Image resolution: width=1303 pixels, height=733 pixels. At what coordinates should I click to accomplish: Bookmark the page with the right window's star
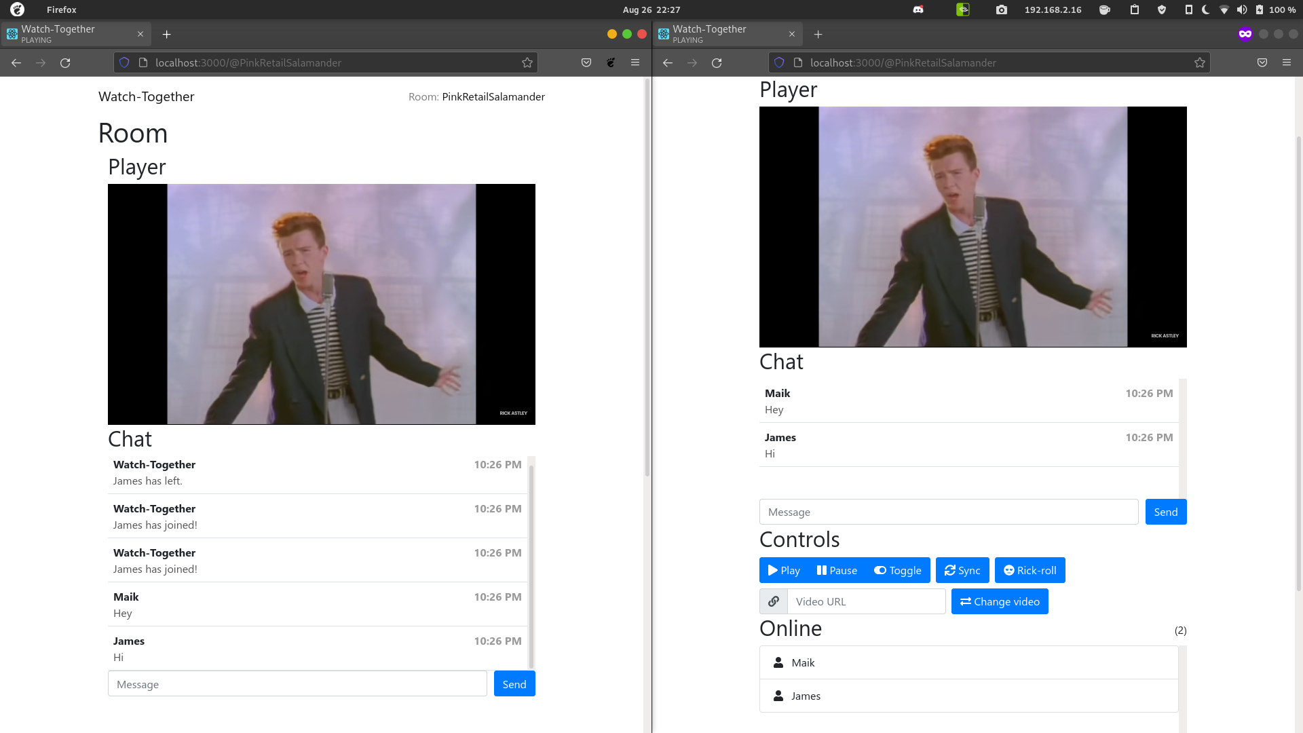coord(1200,63)
